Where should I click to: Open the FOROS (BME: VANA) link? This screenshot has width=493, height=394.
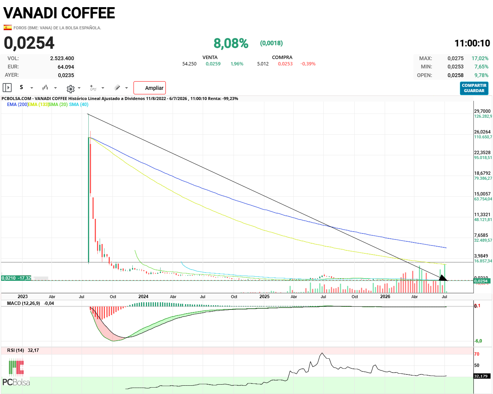[57, 28]
